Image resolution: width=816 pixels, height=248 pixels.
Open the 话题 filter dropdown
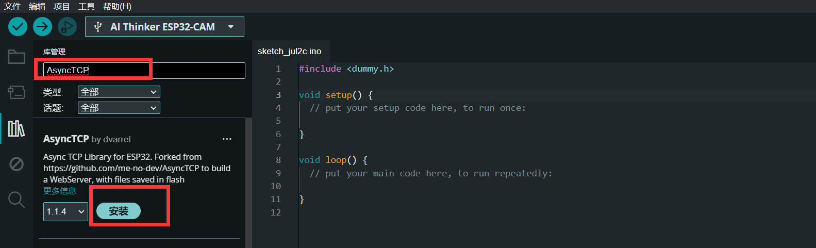(119, 108)
